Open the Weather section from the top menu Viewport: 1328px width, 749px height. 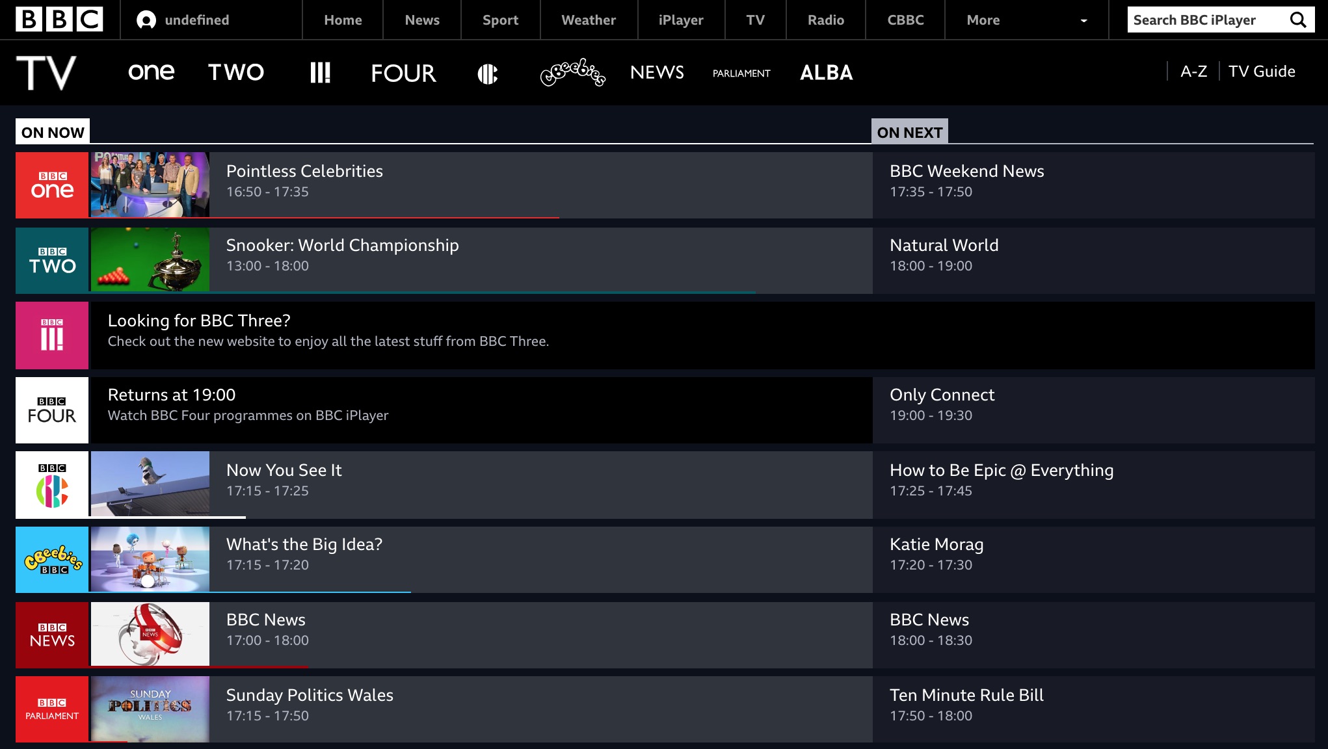(x=587, y=20)
